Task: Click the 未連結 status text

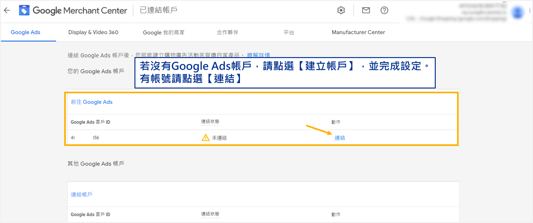Action: coord(219,138)
